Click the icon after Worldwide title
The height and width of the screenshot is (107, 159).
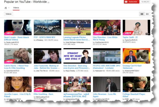[x=48, y=2]
